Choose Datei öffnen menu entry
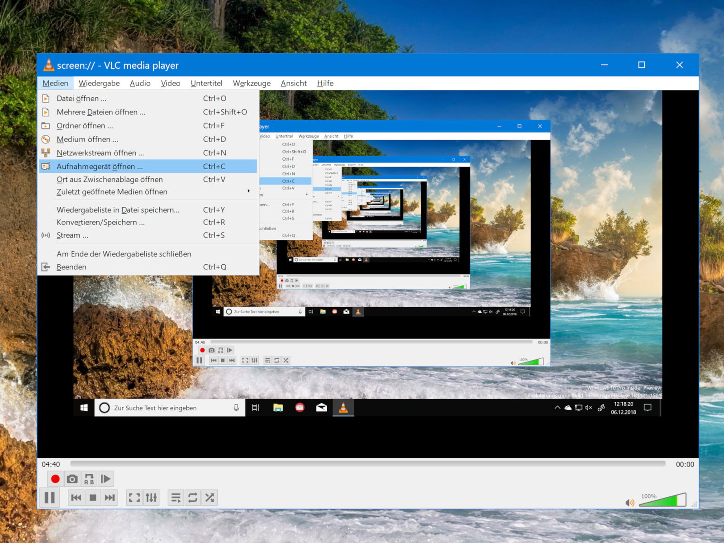This screenshot has width=724, height=543. click(x=148, y=98)
